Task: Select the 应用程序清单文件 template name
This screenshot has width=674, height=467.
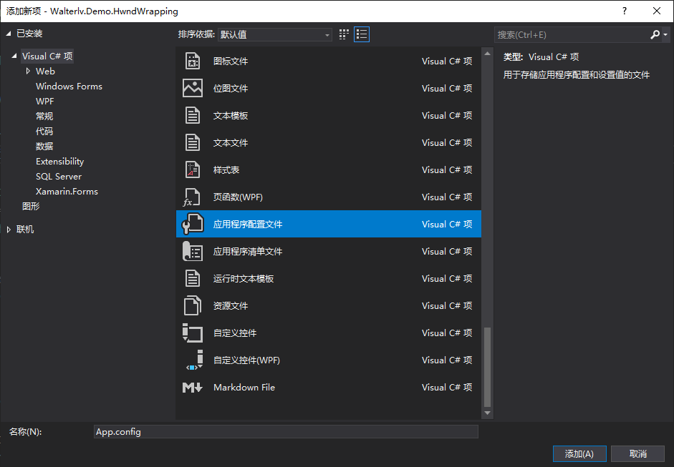Action: pos(248,251)
